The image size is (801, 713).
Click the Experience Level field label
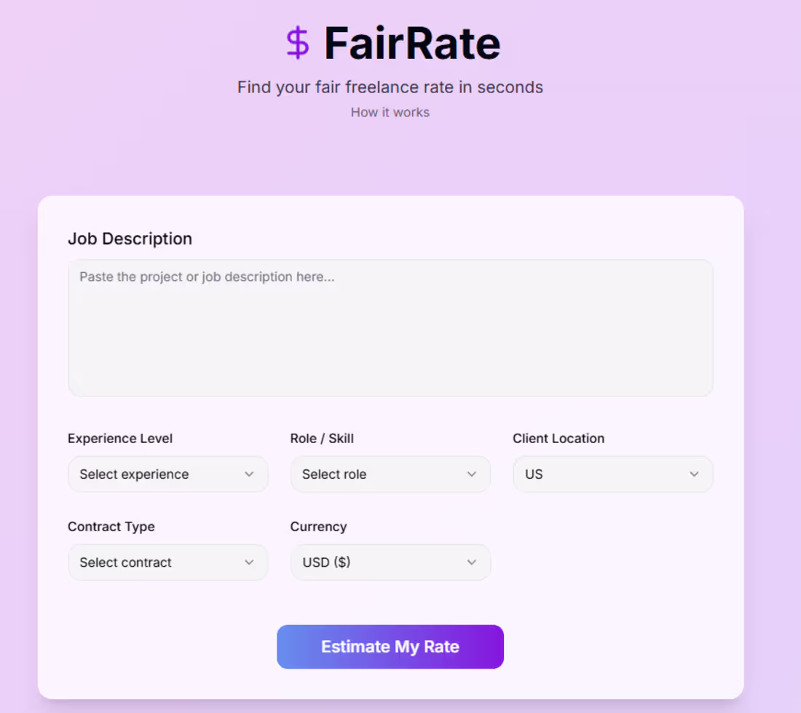coord(120,439)
